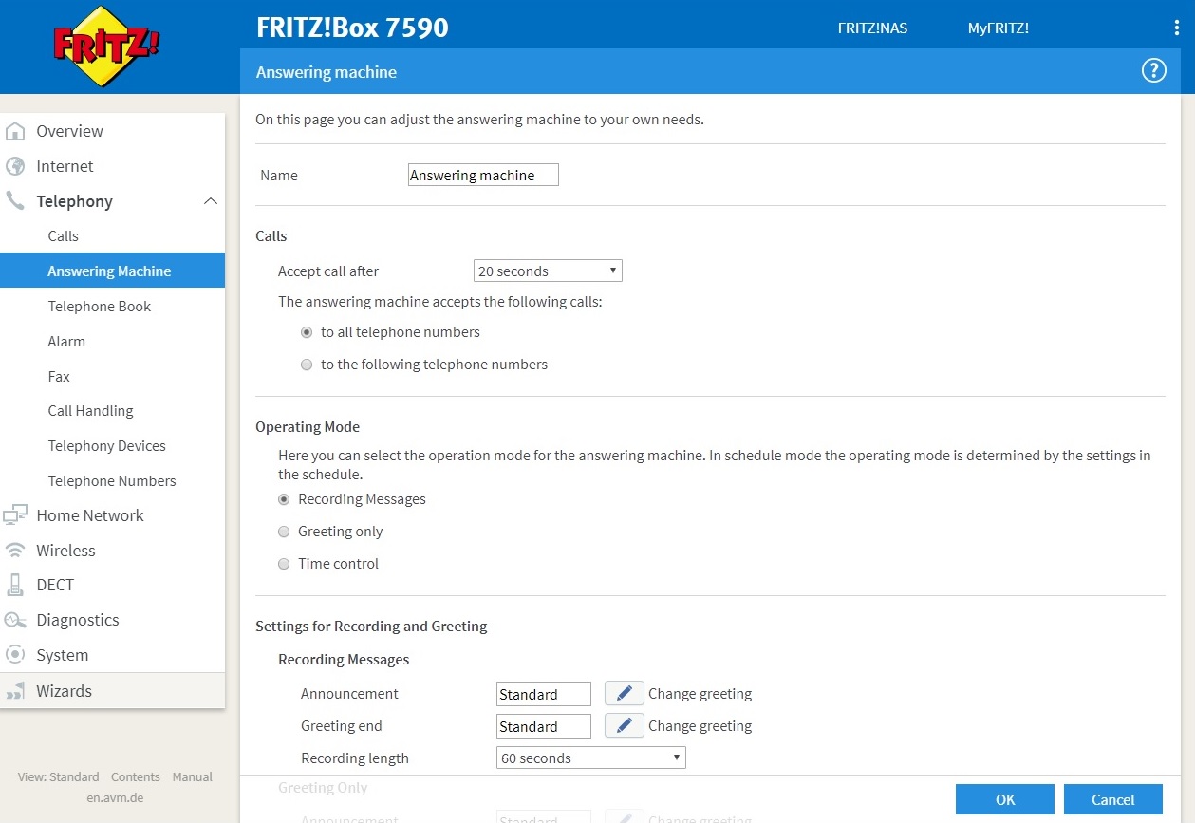Click the pencil icon beside Announcement
Image resolution: width=1195 pixels, height=823 pixels.
[625, 693]
